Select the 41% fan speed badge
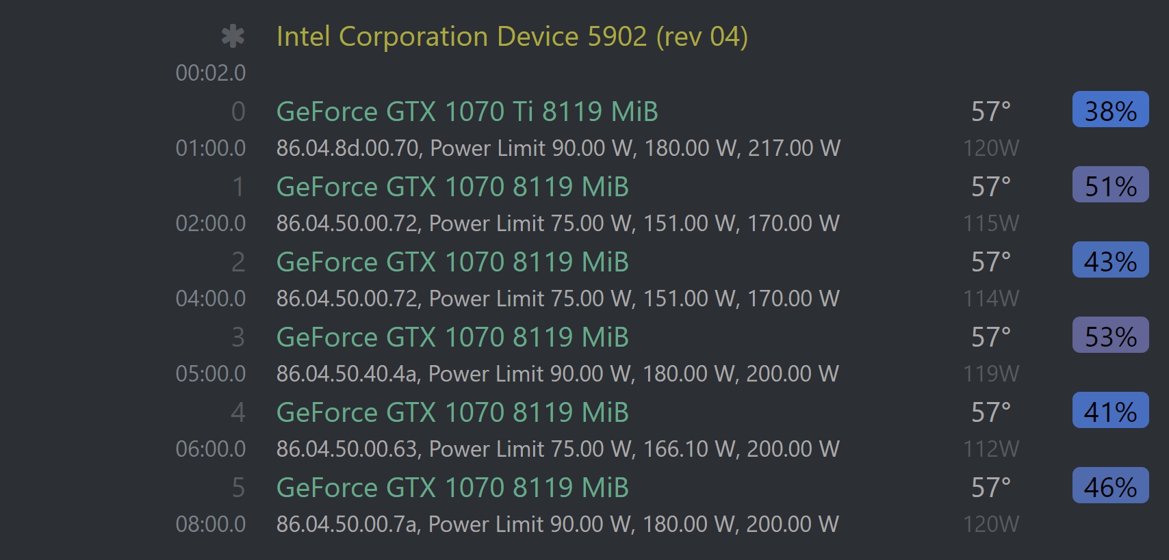The height and width of the screenshot is (560, 1169). [1110, 411]
